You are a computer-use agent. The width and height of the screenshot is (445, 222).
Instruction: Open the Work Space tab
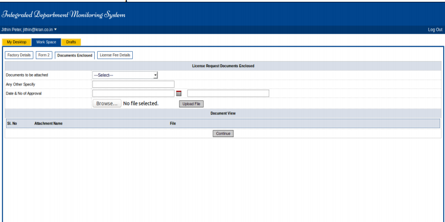tap(46, 42)
